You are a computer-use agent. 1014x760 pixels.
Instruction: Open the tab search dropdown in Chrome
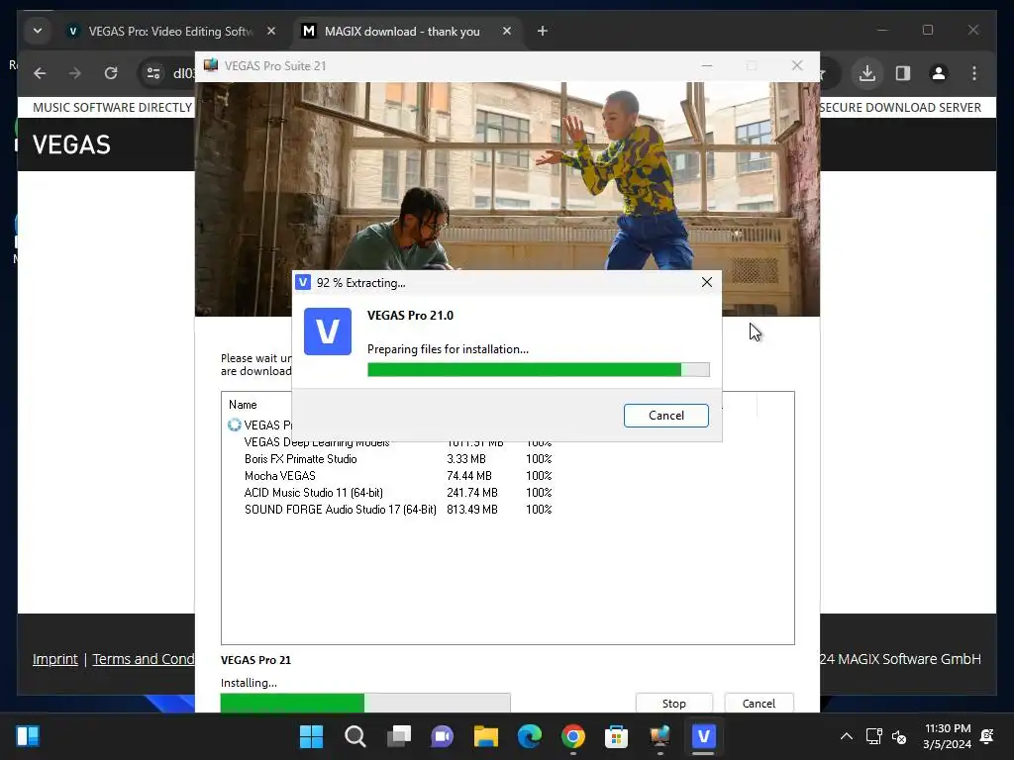pyautogui.click(x=38, y=31)
